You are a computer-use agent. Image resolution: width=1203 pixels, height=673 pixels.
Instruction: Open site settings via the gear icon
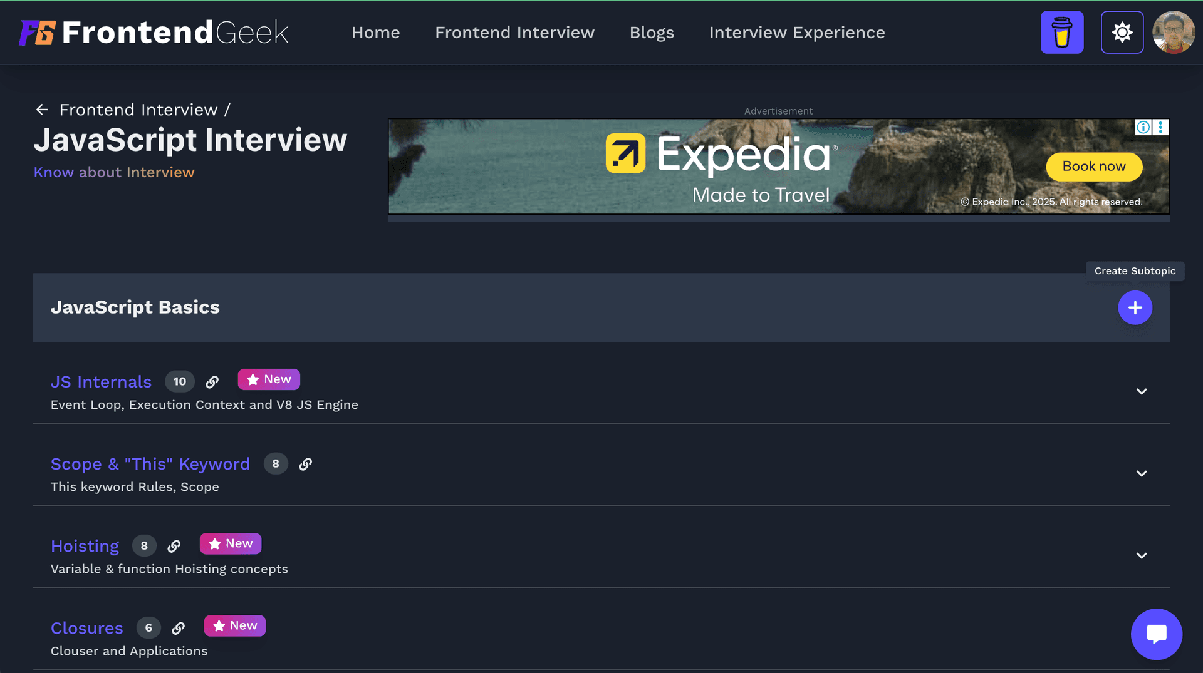tap(1122, 32)
